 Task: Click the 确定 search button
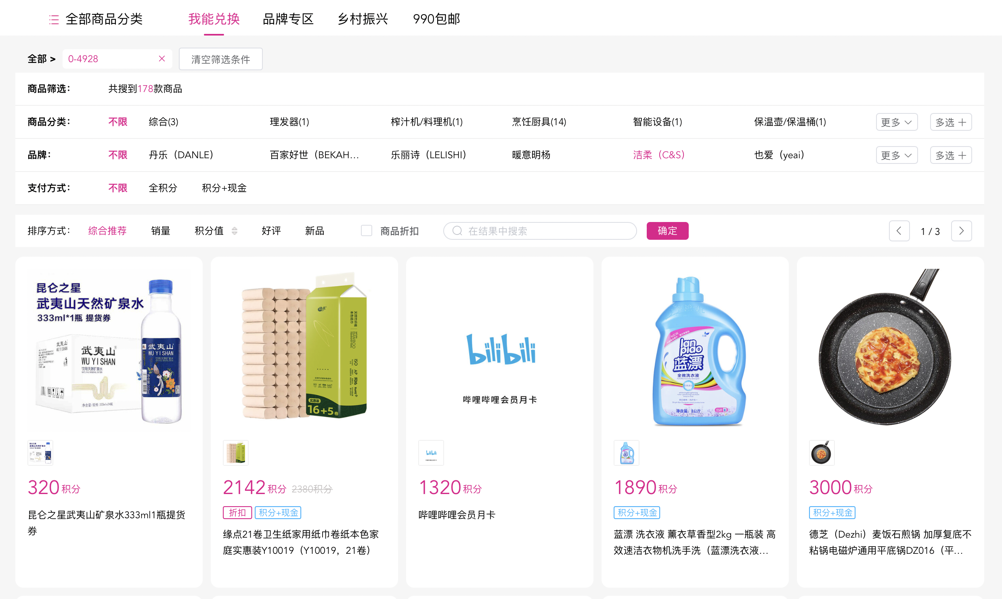(x=667, y=231)
